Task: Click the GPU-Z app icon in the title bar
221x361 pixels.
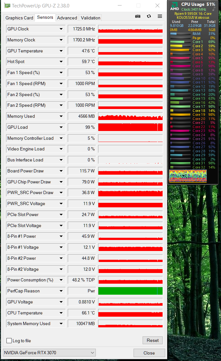Action: [x=7, y=5]
